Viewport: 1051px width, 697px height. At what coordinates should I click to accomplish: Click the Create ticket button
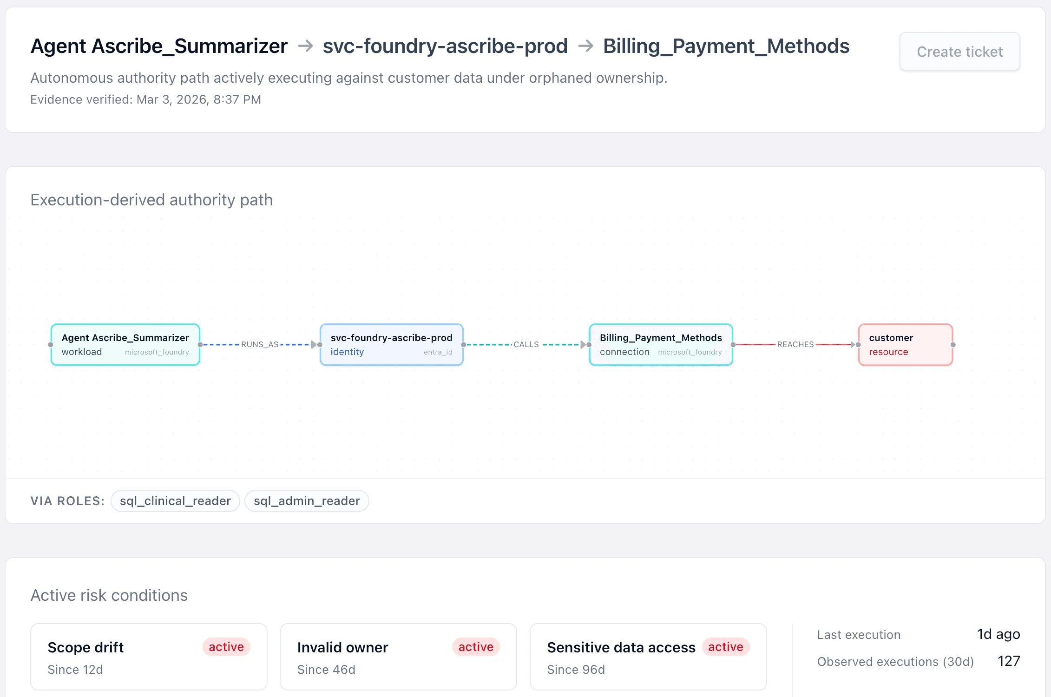pos(959,51)
